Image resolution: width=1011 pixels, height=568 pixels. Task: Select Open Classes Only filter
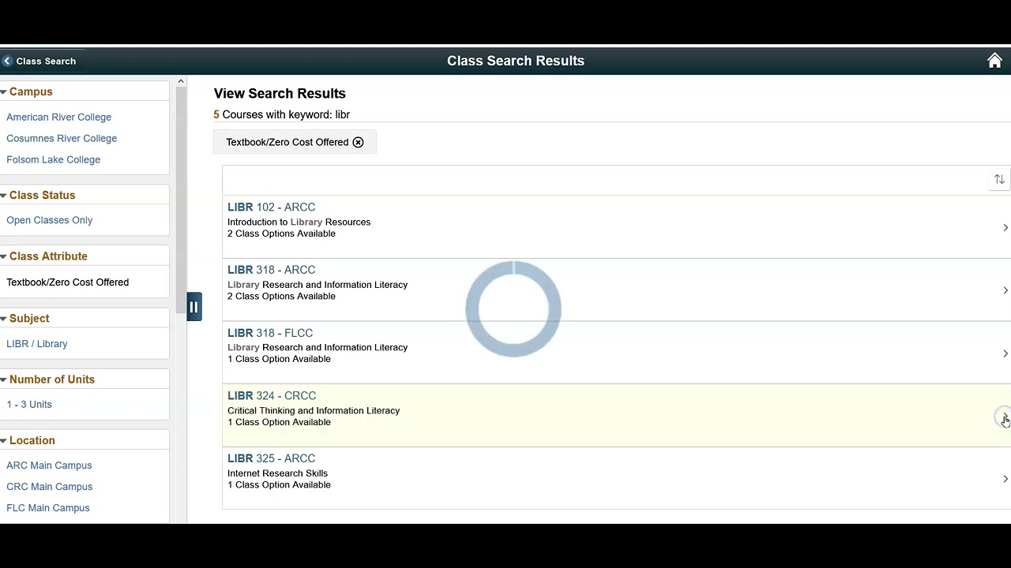(x=49, y=220)
